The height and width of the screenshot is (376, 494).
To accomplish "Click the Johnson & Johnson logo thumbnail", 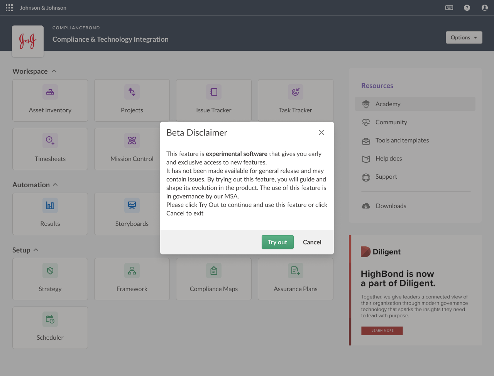I will (x=28, y=41).
